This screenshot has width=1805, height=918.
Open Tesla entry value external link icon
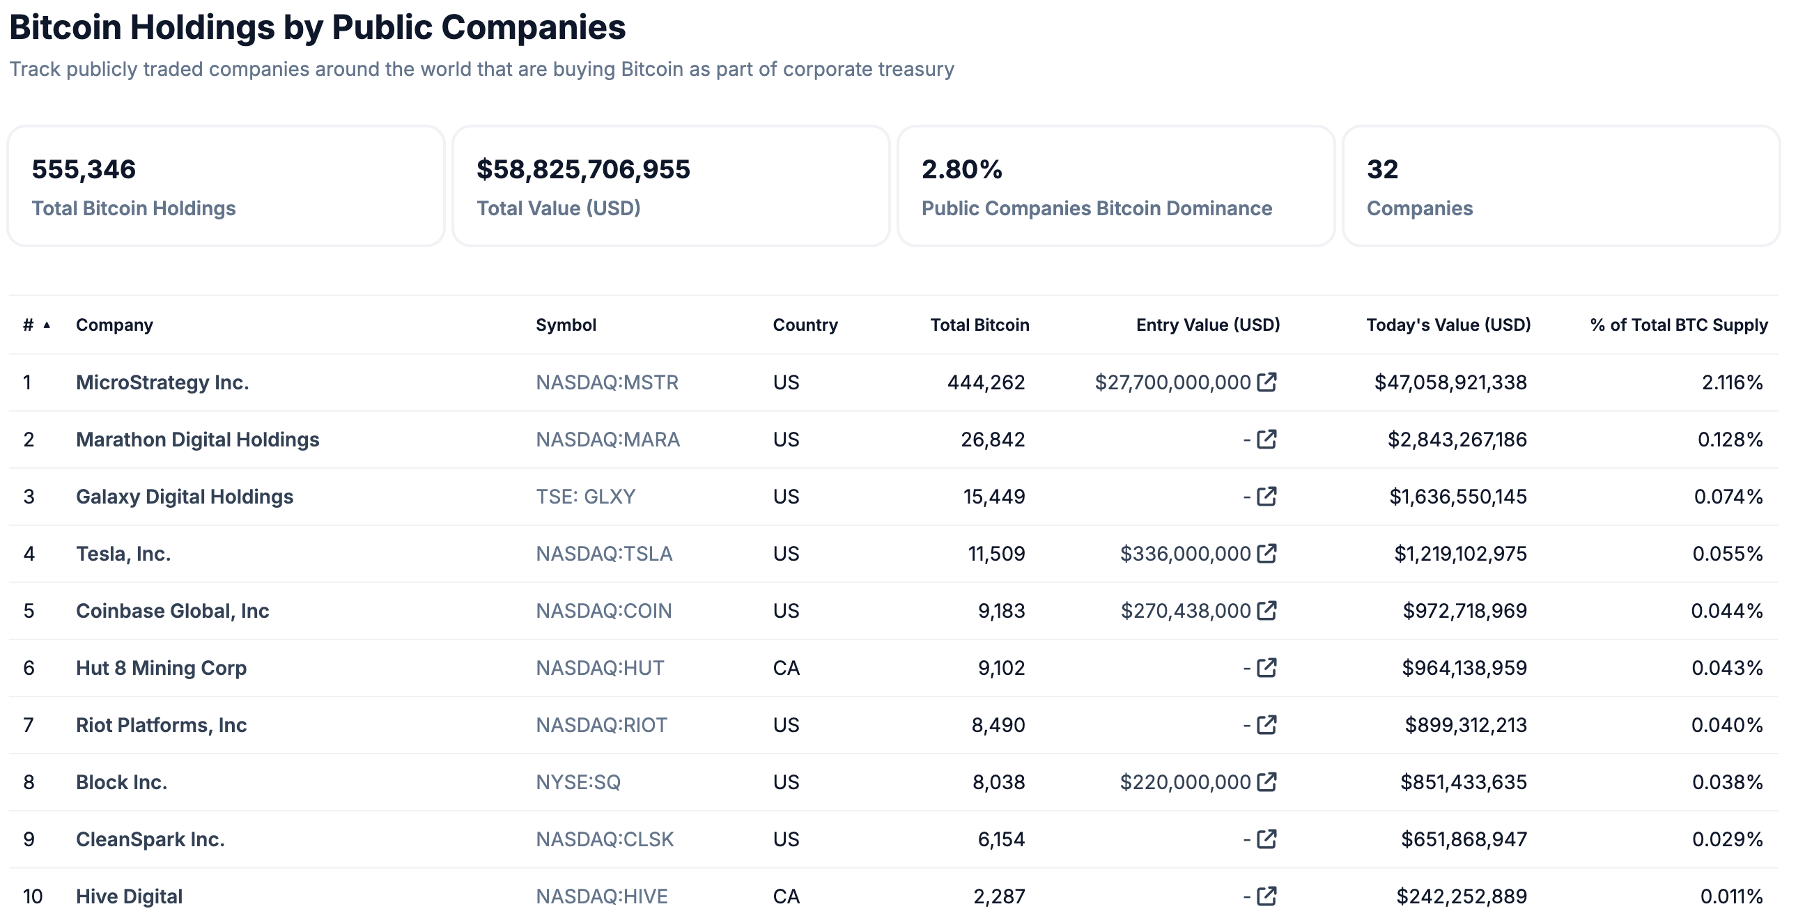coord(1266,554)
